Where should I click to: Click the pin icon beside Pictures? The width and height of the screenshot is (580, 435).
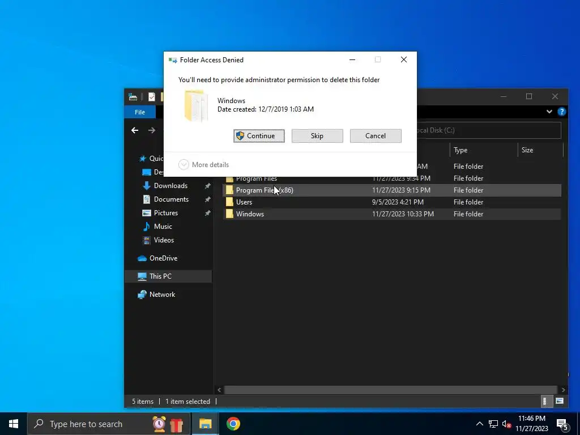pyautogui.click(x=207, y=213)
